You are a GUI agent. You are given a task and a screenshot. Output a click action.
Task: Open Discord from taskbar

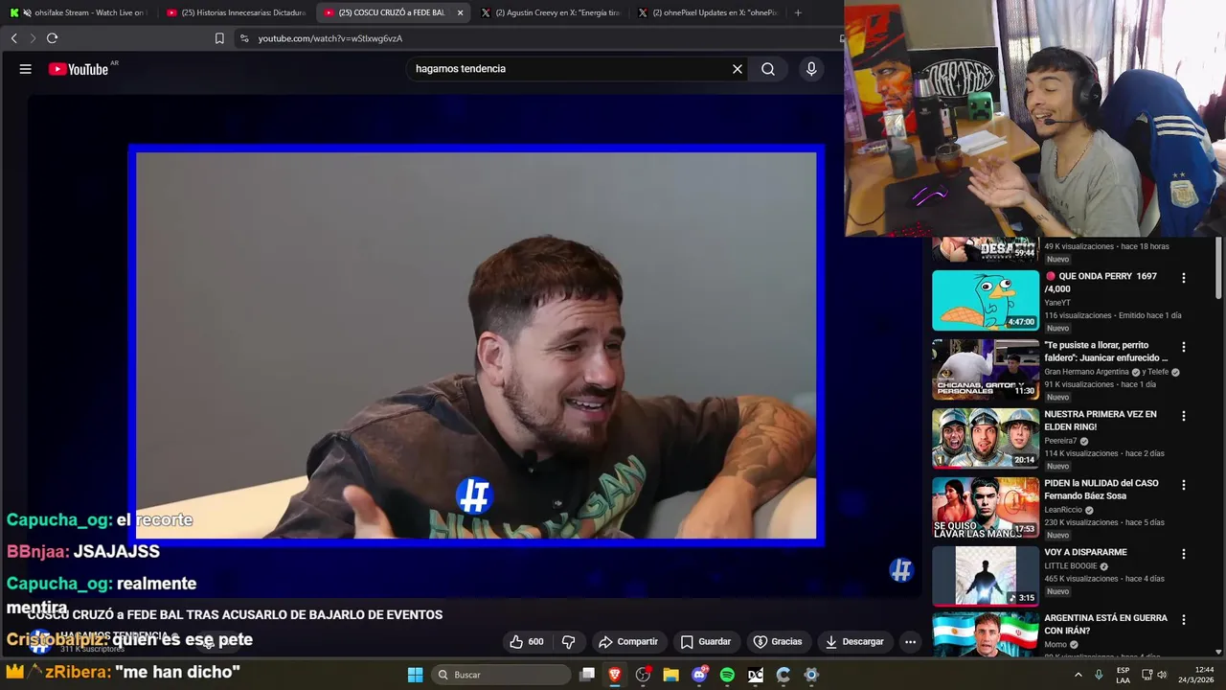click(x=699, y=675)
